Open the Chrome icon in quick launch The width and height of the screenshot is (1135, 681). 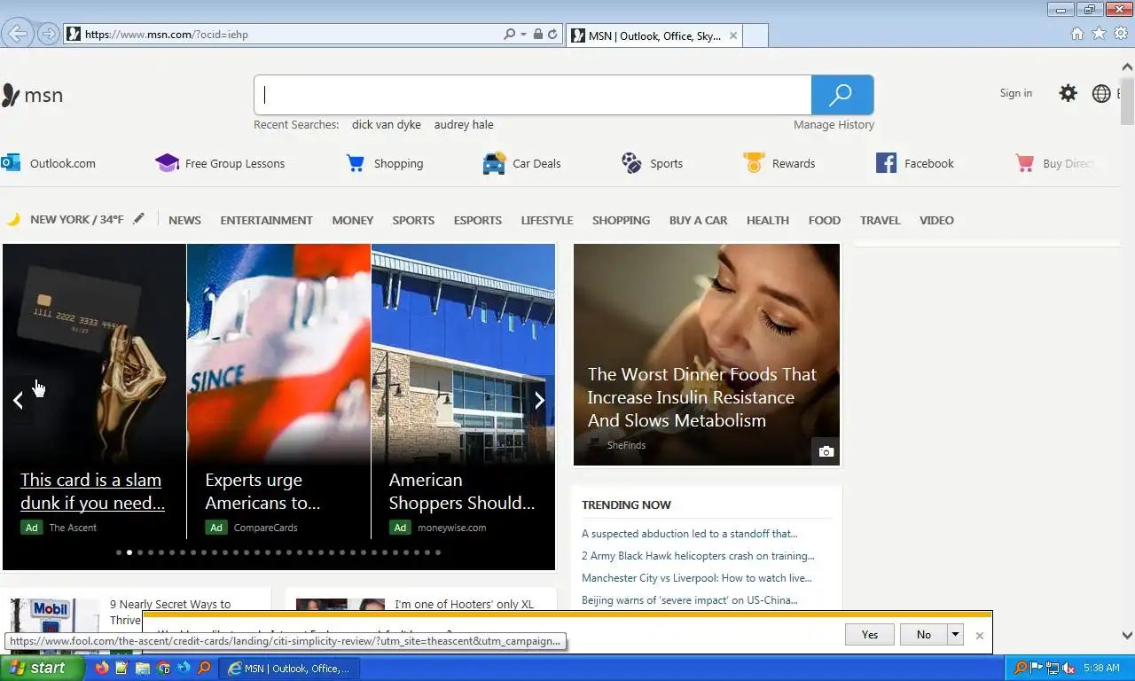click(x=163, y=668)
